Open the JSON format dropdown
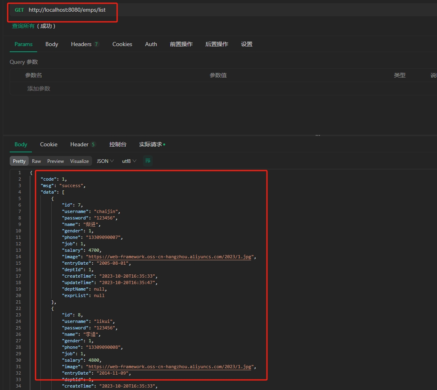This screenshot has height=390, width=437. point(105,161)
